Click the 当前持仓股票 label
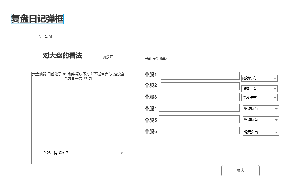 tap(155, 59)
